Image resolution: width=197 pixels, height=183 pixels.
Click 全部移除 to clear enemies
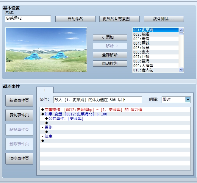coord(110,55)
